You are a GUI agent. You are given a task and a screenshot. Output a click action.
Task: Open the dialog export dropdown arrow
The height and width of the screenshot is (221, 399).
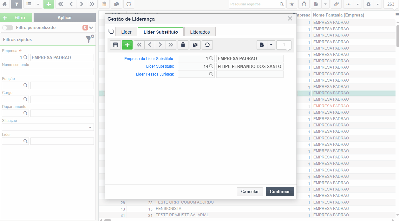pos(271,45)
